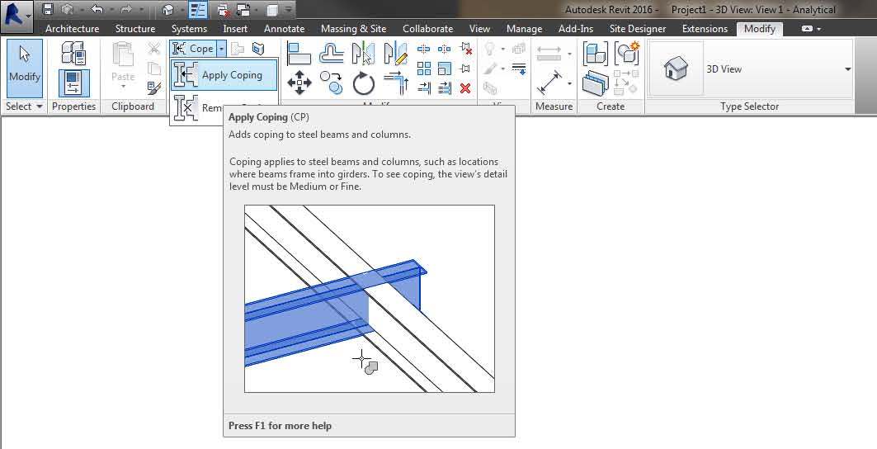Viewport: 877px width, 449px height.
Task: Switch to Site Designer tab
Action: 638,29
